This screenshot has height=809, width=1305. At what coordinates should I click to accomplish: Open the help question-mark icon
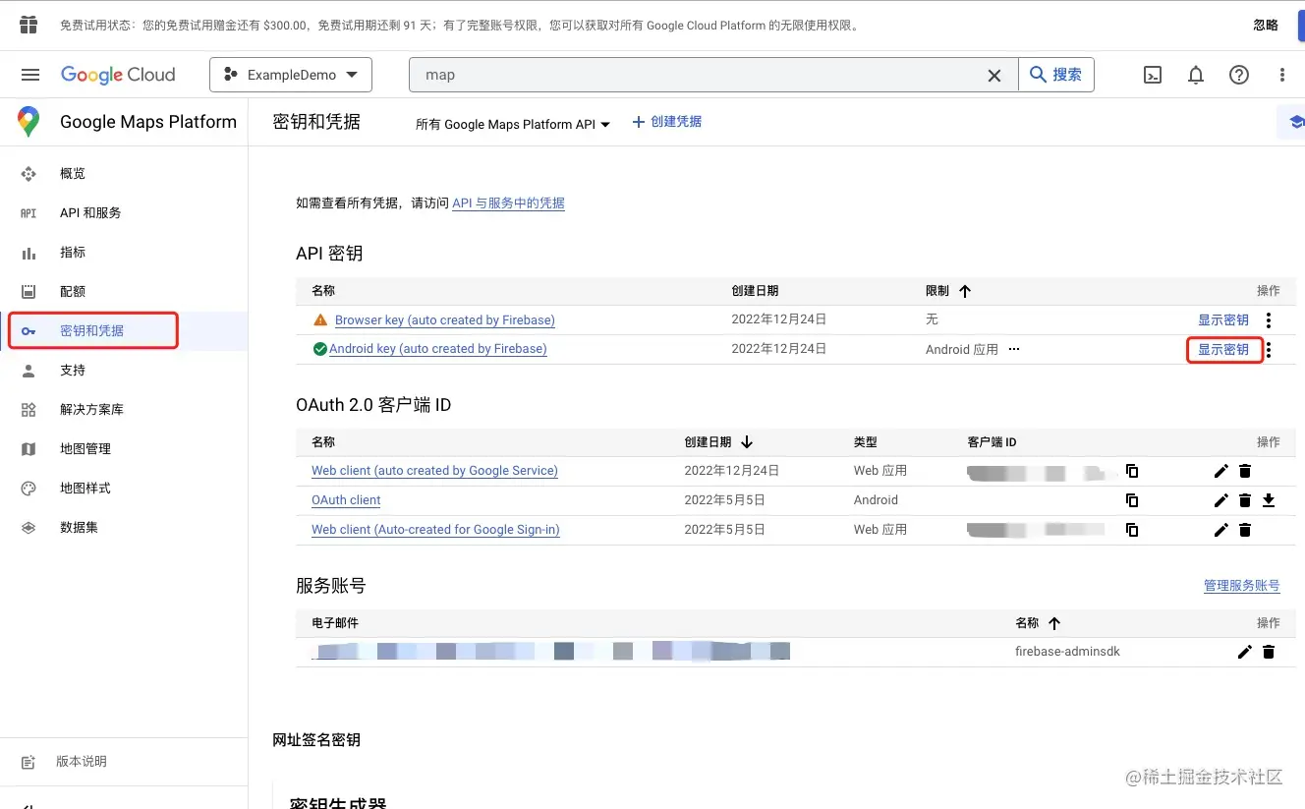coord(1239,75)
